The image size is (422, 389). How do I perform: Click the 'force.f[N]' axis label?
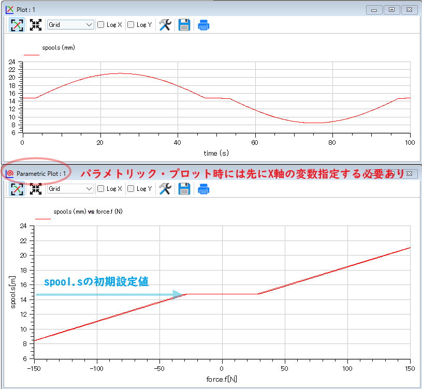pos(222,379)
